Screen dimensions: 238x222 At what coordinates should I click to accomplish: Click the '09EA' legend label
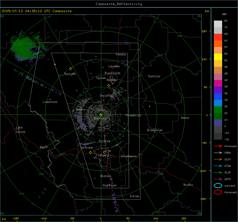point(227,153)
